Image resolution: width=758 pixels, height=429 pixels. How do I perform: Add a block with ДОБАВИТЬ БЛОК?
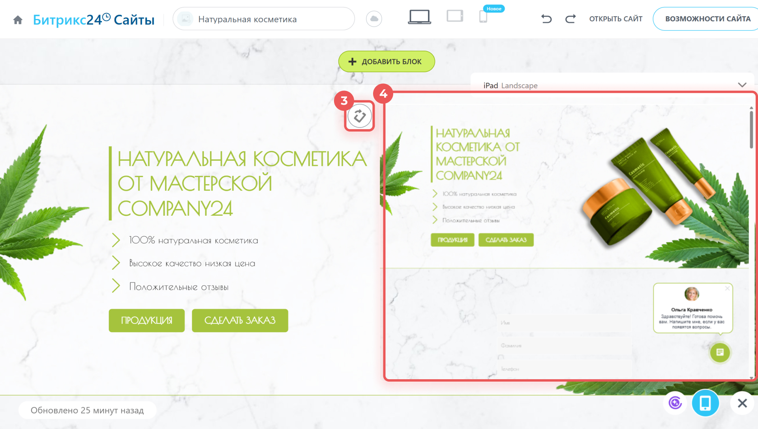[x=387, y=62]
